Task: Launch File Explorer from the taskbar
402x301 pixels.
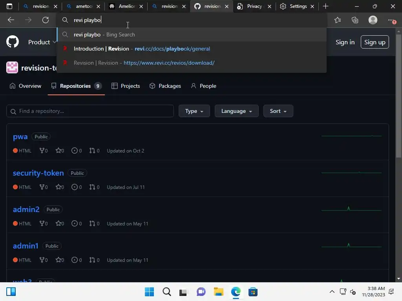Action: (x=218, y=292)
